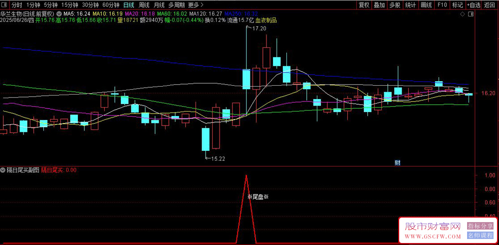Click the 财 financial marker on the chart
The height and width of the screenshot is (245, 499).
point(397,163)
